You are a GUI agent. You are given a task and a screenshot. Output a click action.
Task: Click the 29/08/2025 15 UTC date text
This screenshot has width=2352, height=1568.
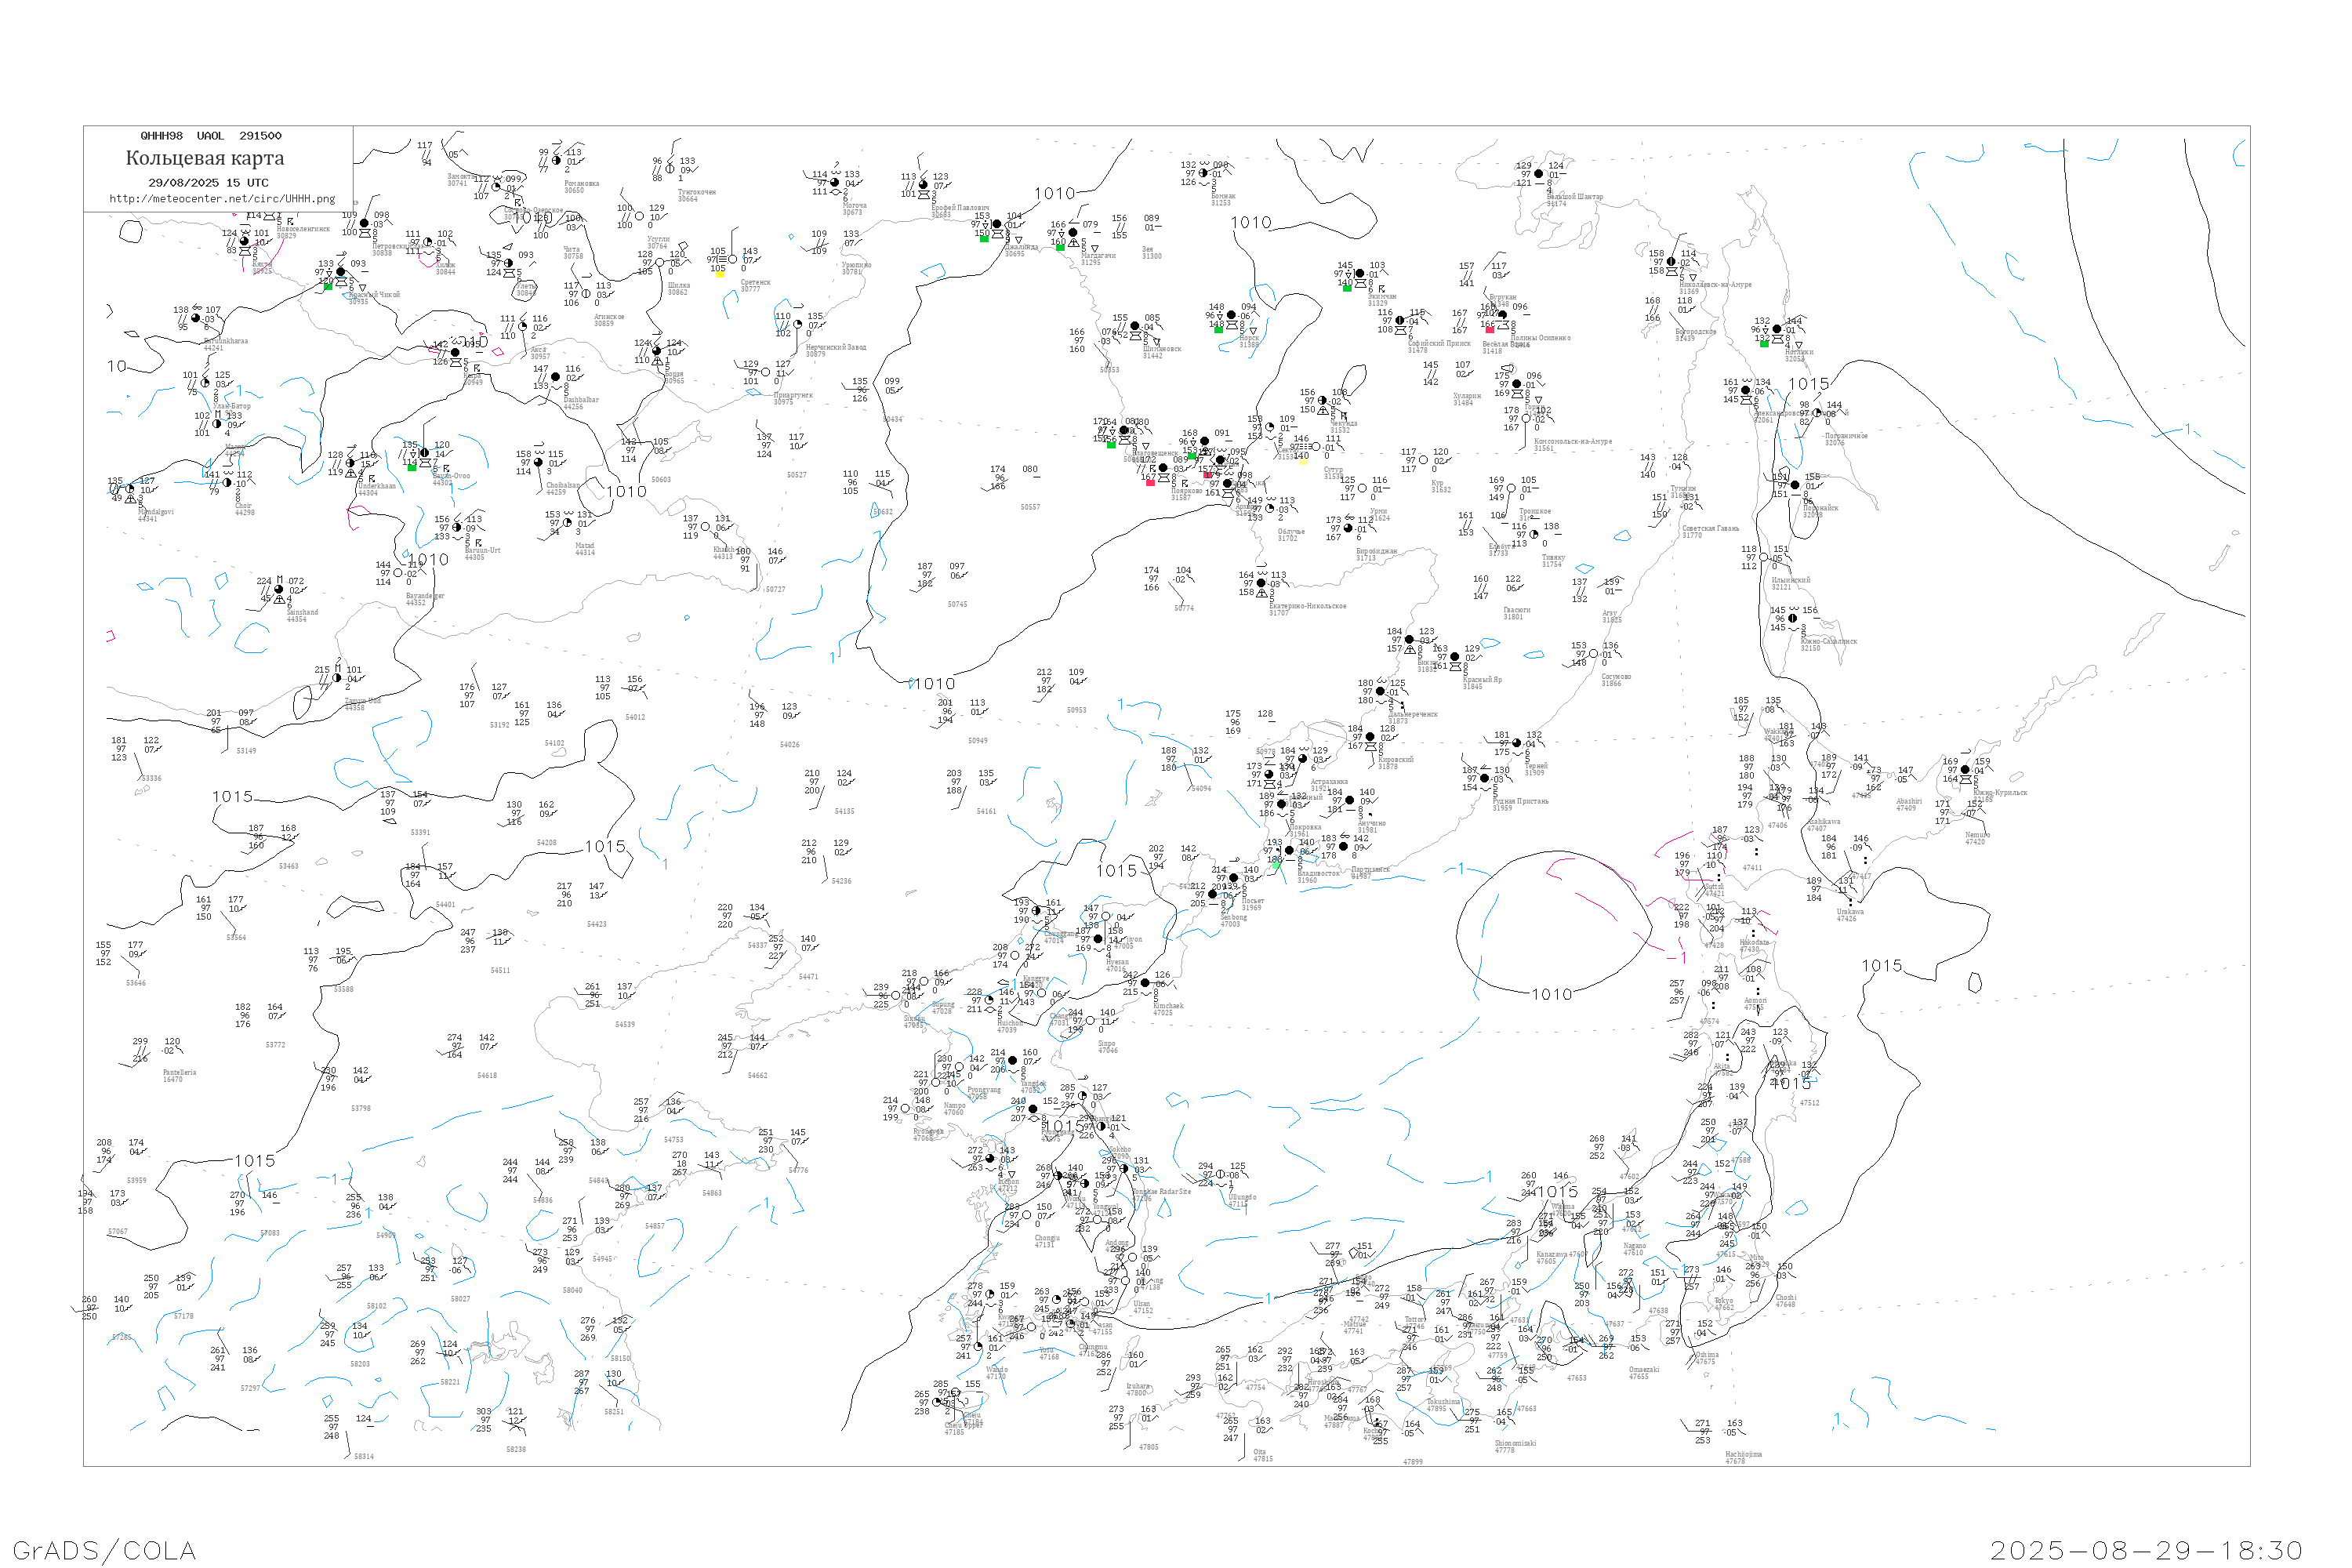click(208, 183)
